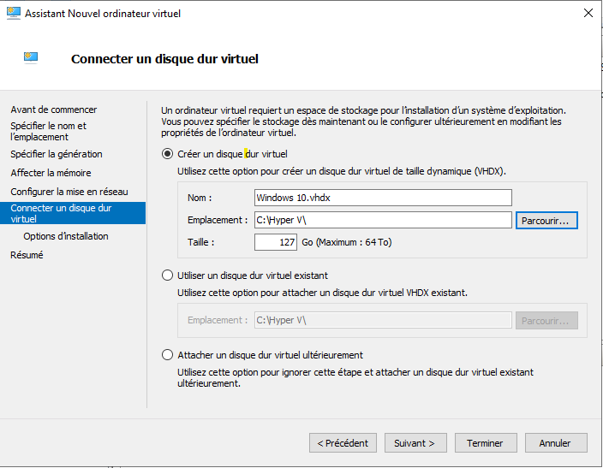This screenshot has width=603, height=468.
Task: Choose 'Attacher un disque dur virtuel ultérieurement'
Action: tap(167, 355)
